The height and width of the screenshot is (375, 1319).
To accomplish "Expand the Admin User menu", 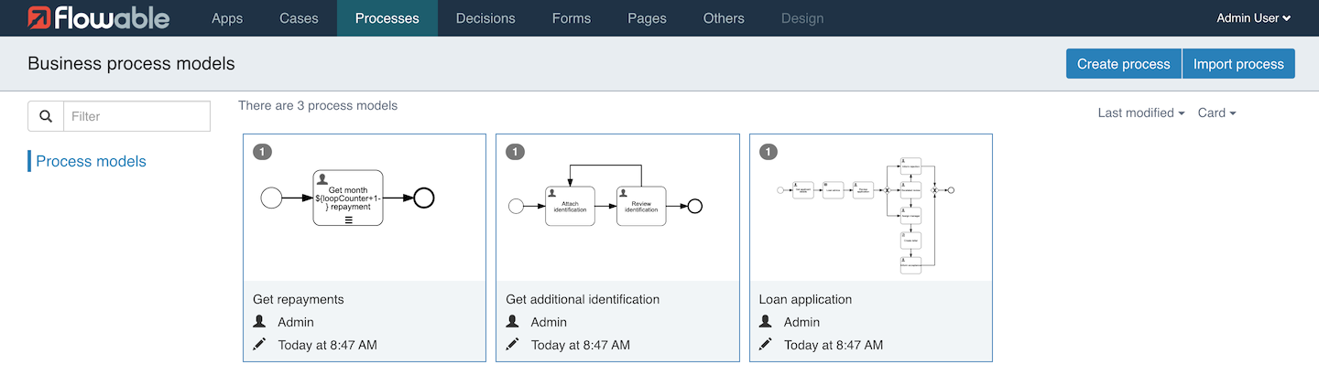I will pyautogui.click(x=1253, y=18).
